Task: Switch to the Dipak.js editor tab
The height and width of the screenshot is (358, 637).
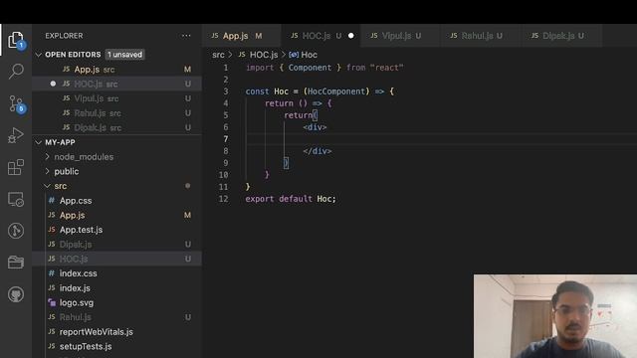Action: (x=561, y=36)
